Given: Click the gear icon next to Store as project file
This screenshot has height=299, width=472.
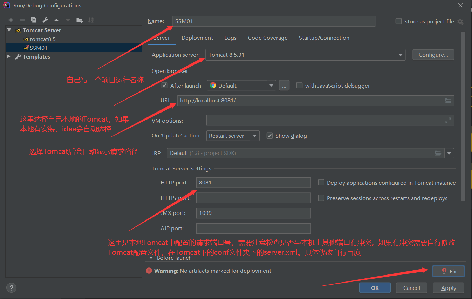Looking at the screenshot, I should tap(460, 21).
